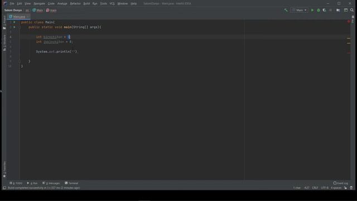The width and height of the screenshot is (357, 201).
Task: Click the red error indicator atop editor scrollbar
Action: coord(349,21)
